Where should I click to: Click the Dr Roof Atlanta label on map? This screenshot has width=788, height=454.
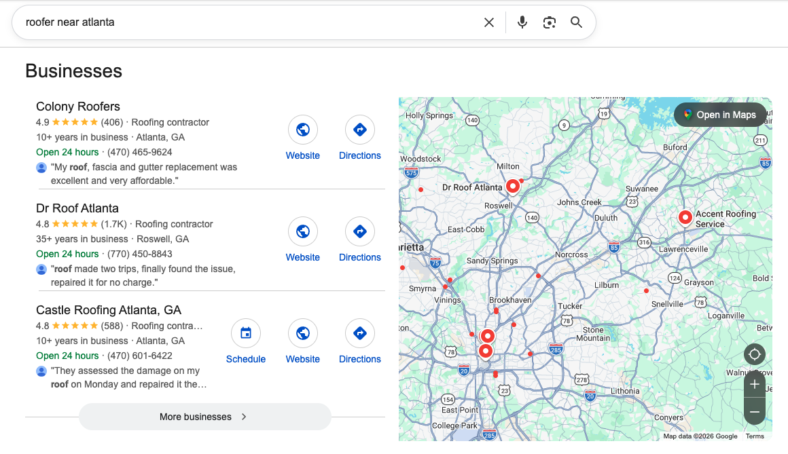[x=472, y=187]
